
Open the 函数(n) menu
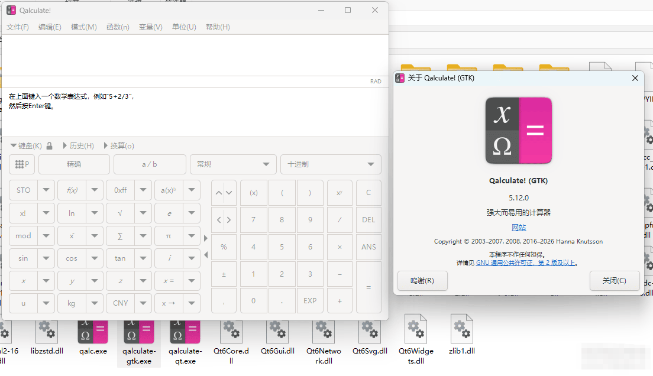coord(118,27)
